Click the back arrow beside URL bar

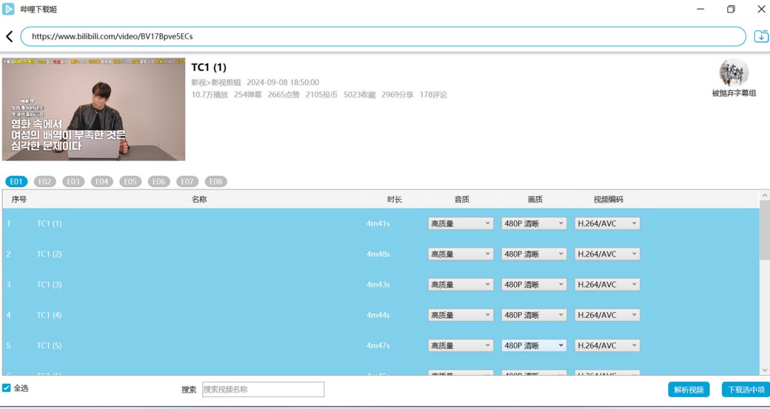[9, 37]
